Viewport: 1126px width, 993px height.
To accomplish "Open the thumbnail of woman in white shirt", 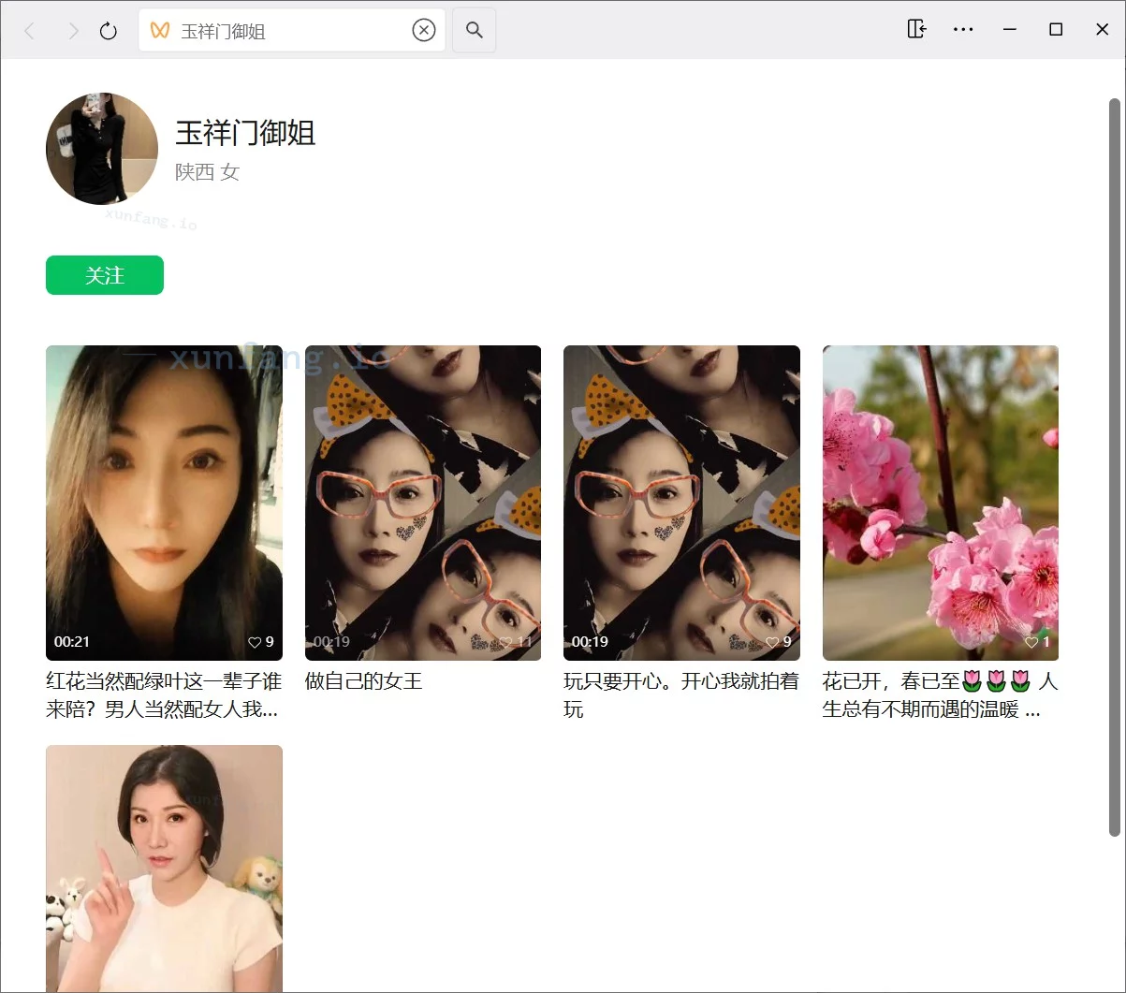I will (164, 869).
